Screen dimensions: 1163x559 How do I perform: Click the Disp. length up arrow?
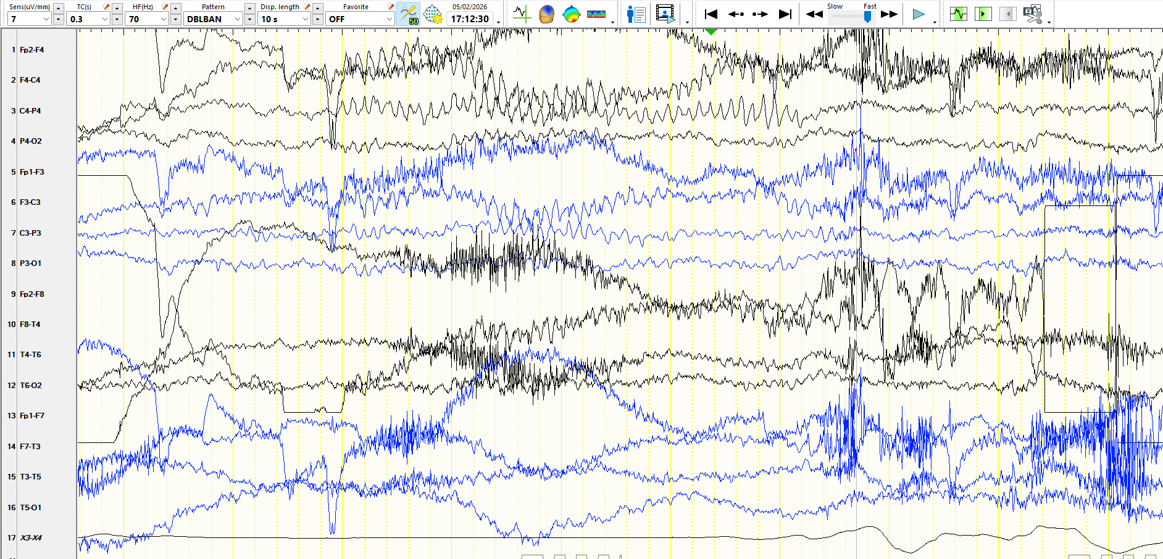tap(318, 8)
